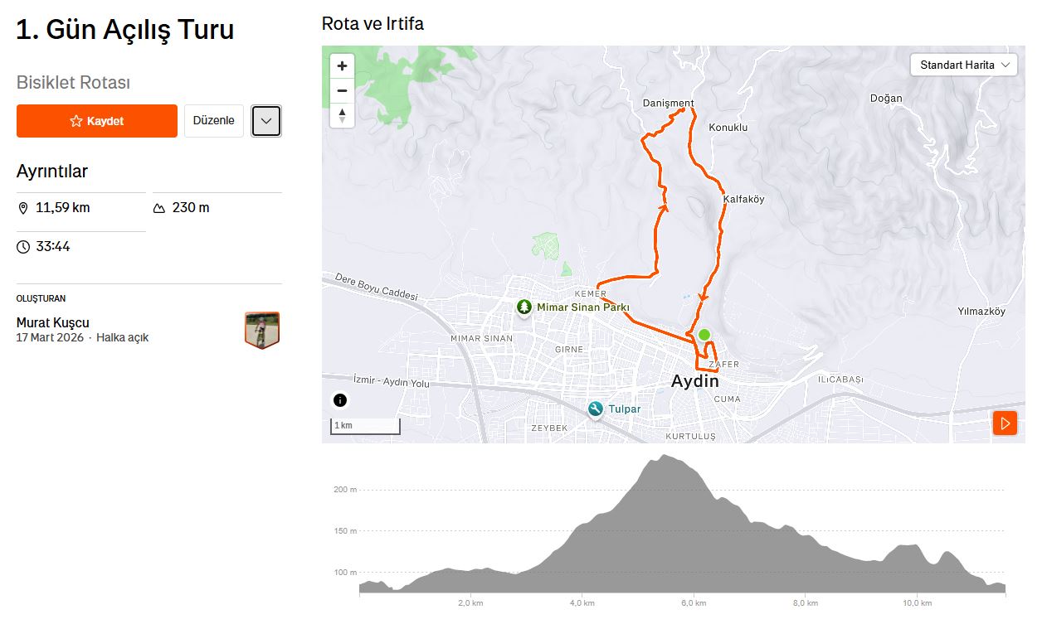Expand more options next to Düzenle
Image resolution: width=1047 pixels, height=624 pixels.
[x=266, y=121]
